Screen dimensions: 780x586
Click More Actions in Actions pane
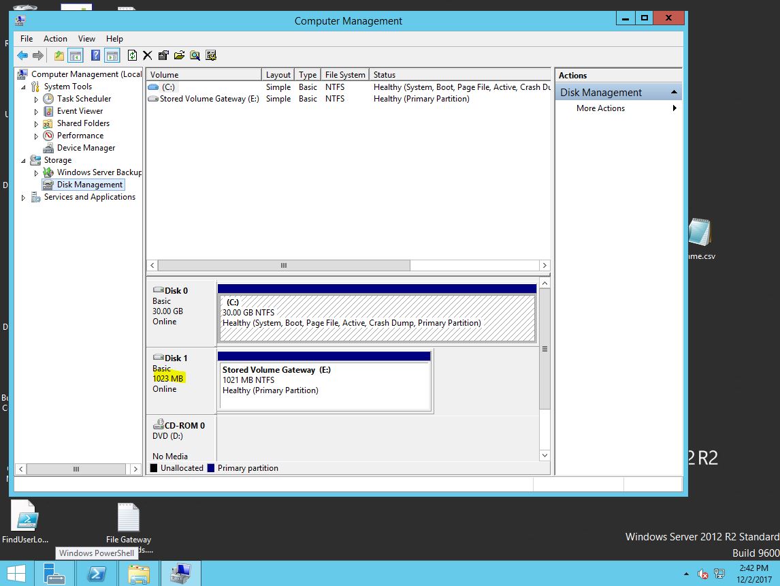(x=600, y=108)
